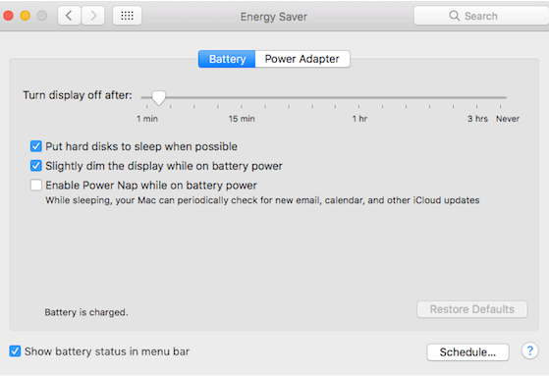The image size is (549, 376).
Task: Switch to the Battery tab
Action: [x=227, y=59]
